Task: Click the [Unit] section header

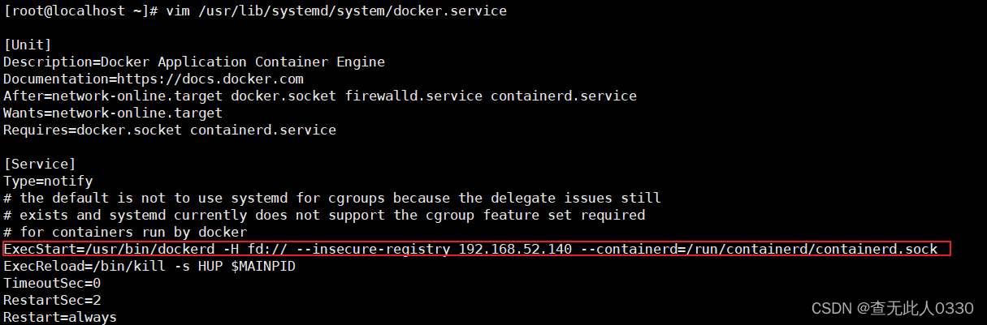Action: click(28, 44)
